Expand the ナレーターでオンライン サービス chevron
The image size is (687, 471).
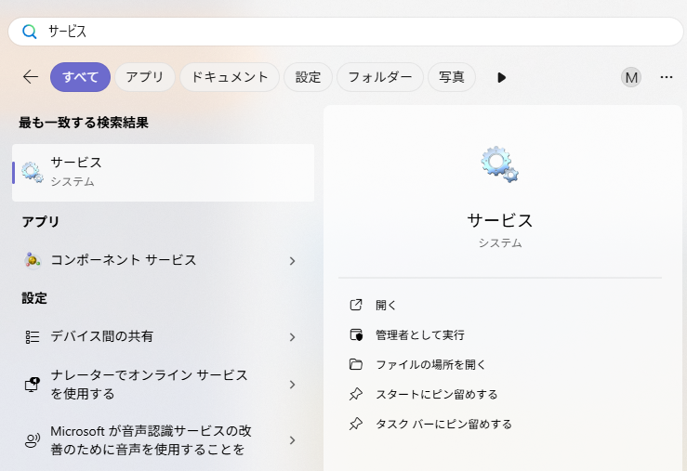(292, 385)
